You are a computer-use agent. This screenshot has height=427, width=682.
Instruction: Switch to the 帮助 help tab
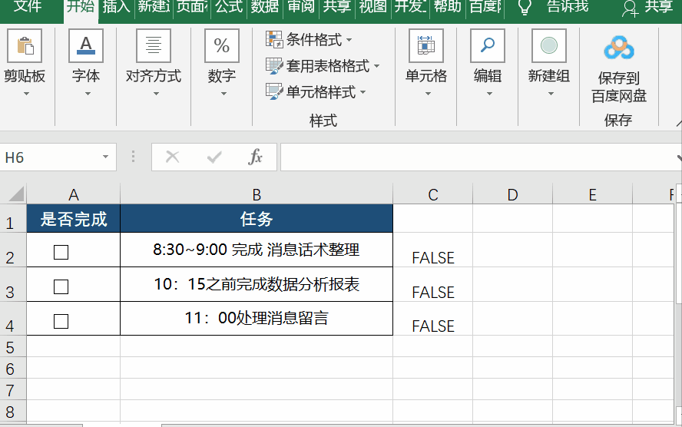point(447,6)
